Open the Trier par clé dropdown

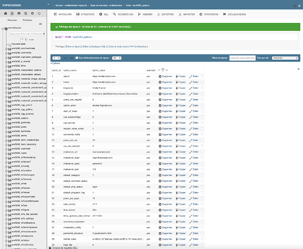(285, 58)
